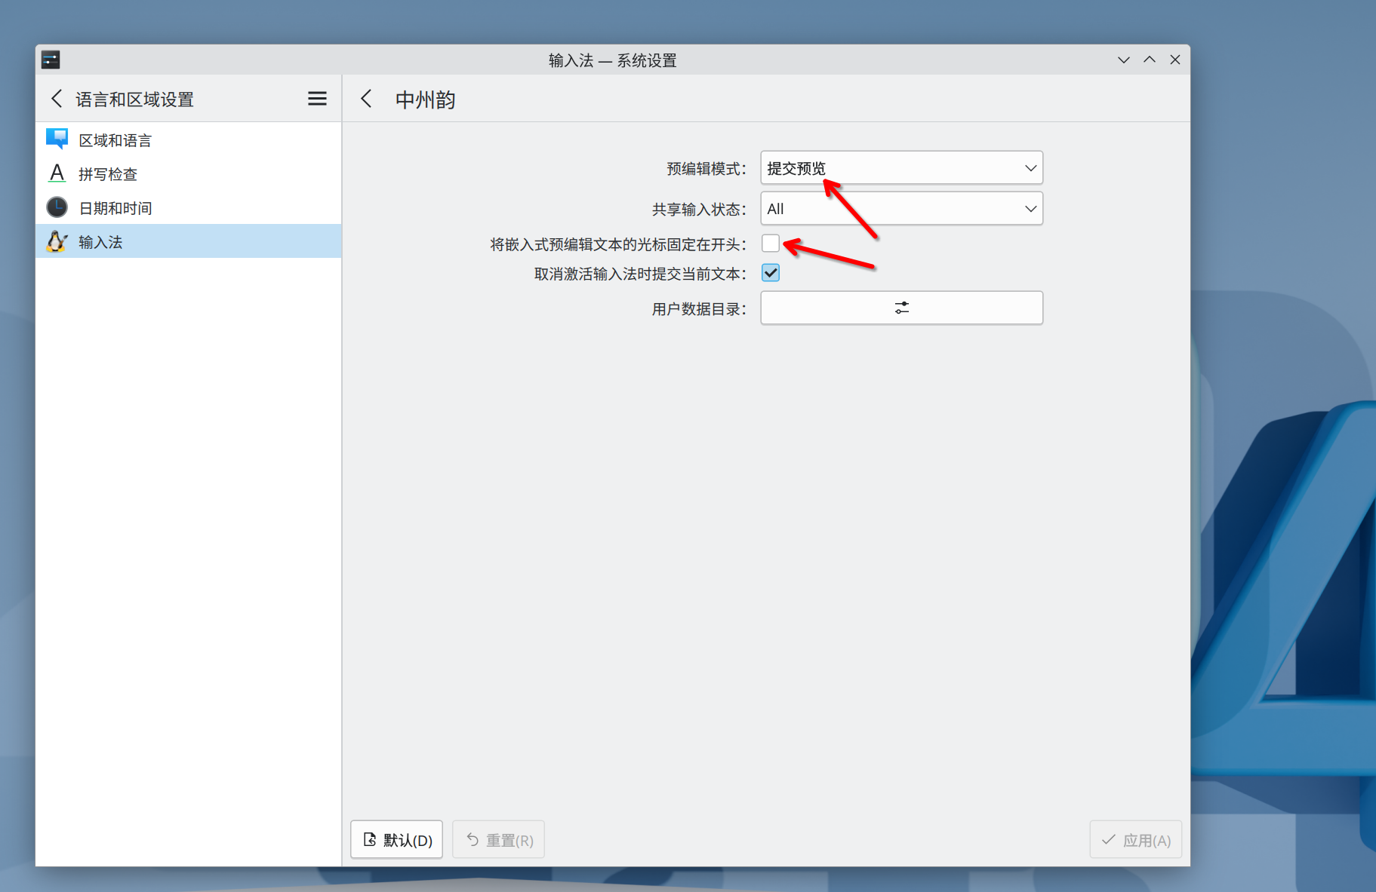This screenshot has width=1376, height=892.
Task: Go back from the 中州韵 page
Action: (366, 99)
